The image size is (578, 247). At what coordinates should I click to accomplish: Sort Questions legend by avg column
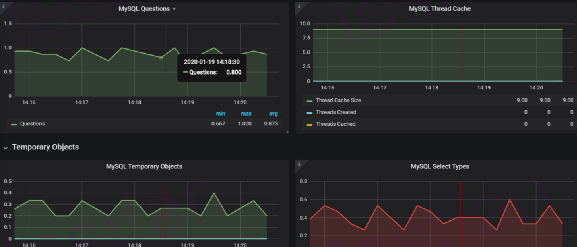click(273, 114)
